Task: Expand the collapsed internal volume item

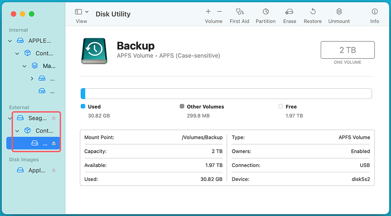Action: [32, 79]
